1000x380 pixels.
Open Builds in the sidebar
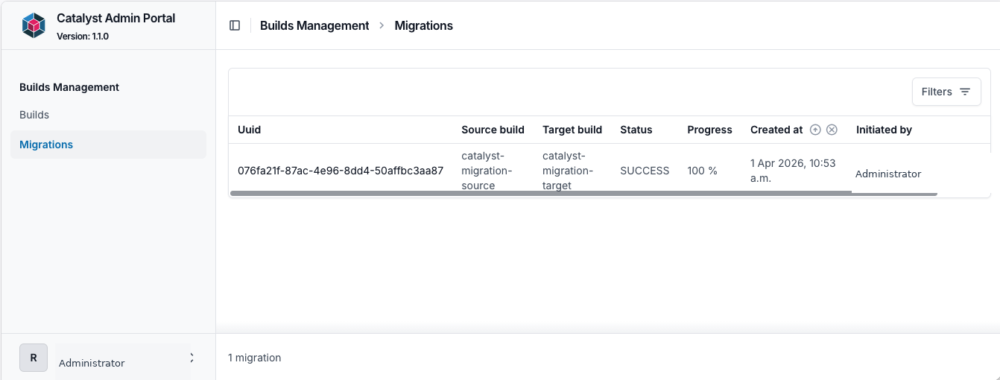(34, 115)
